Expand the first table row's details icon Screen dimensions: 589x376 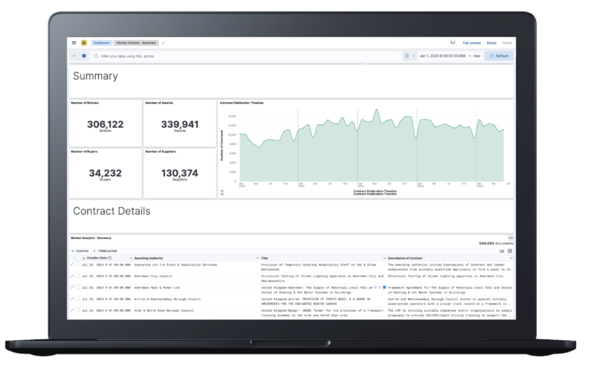point(72,265)
